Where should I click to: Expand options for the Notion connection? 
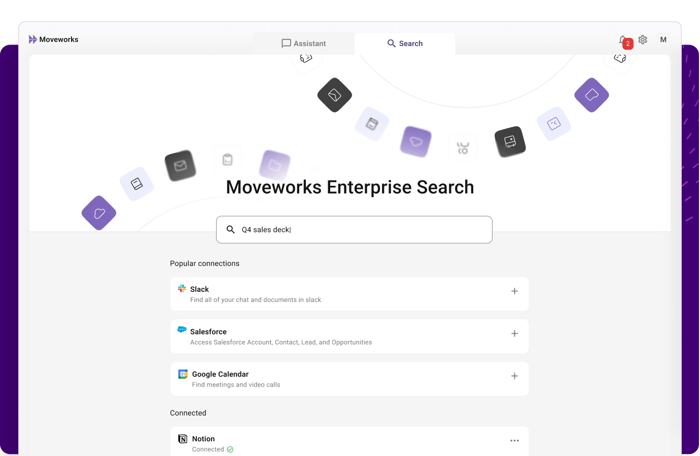(x=514, y=440)
